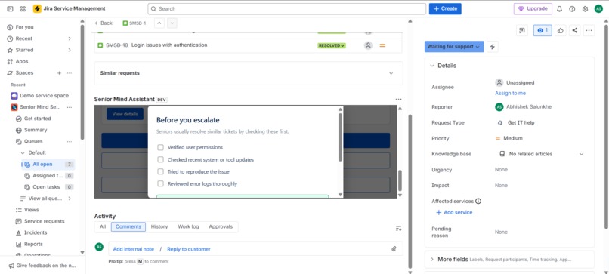
Task: Open Reports in the sidebar
Action: point(33,244)
